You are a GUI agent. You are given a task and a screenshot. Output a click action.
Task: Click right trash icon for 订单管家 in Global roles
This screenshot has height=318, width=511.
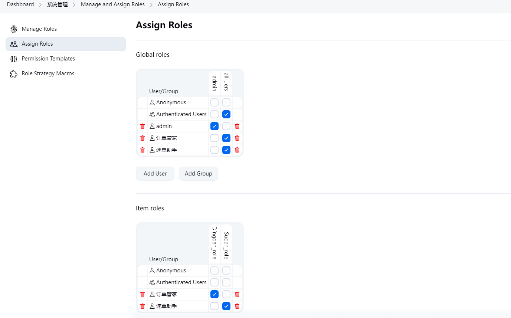pyautogui.click(x=237, y=138)
